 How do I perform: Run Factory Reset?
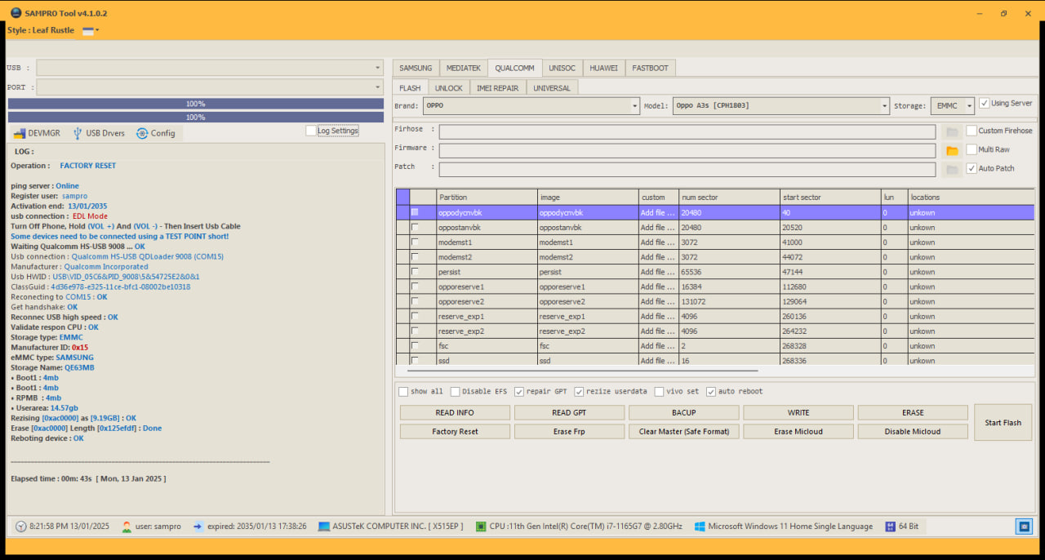455,432
